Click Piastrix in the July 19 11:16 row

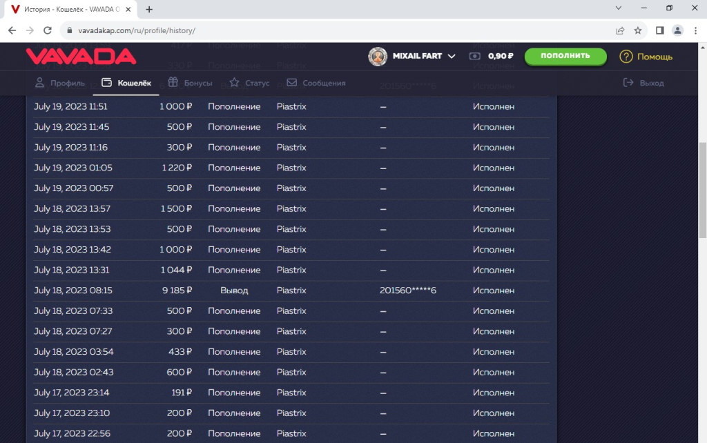[291, 148]
